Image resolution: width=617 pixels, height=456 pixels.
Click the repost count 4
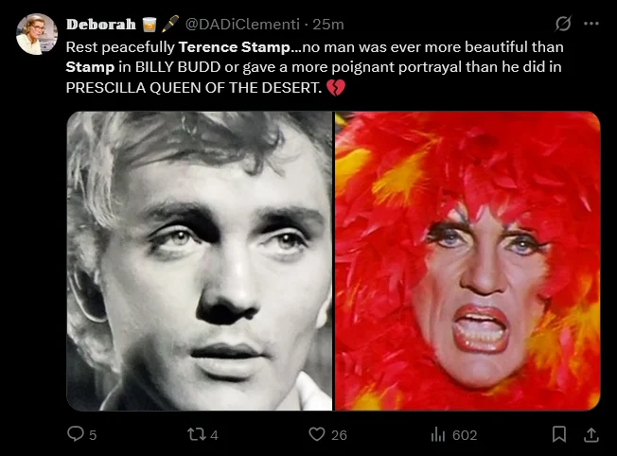(x=214, y=435)
